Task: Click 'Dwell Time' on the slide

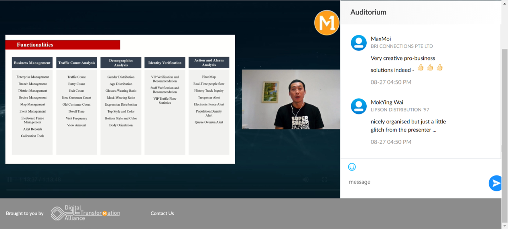Action: click(x=77, y=111)
